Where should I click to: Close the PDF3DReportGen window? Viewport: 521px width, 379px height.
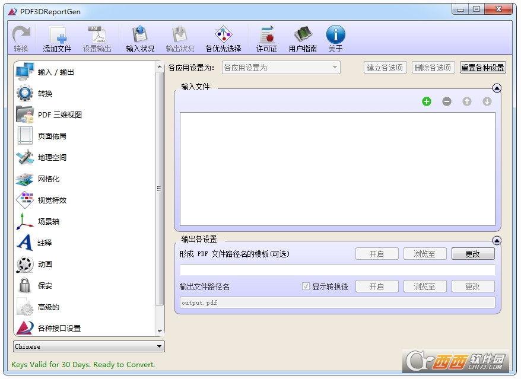coord(498,9)
